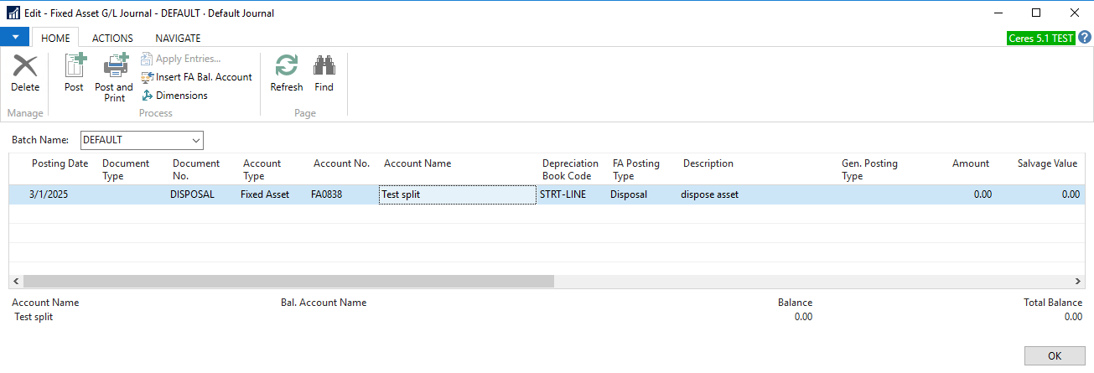Switch to the ACTIONS tab
Image resolution: width=1094 pixels, height=373 pixels.
[x=112, y=38]
